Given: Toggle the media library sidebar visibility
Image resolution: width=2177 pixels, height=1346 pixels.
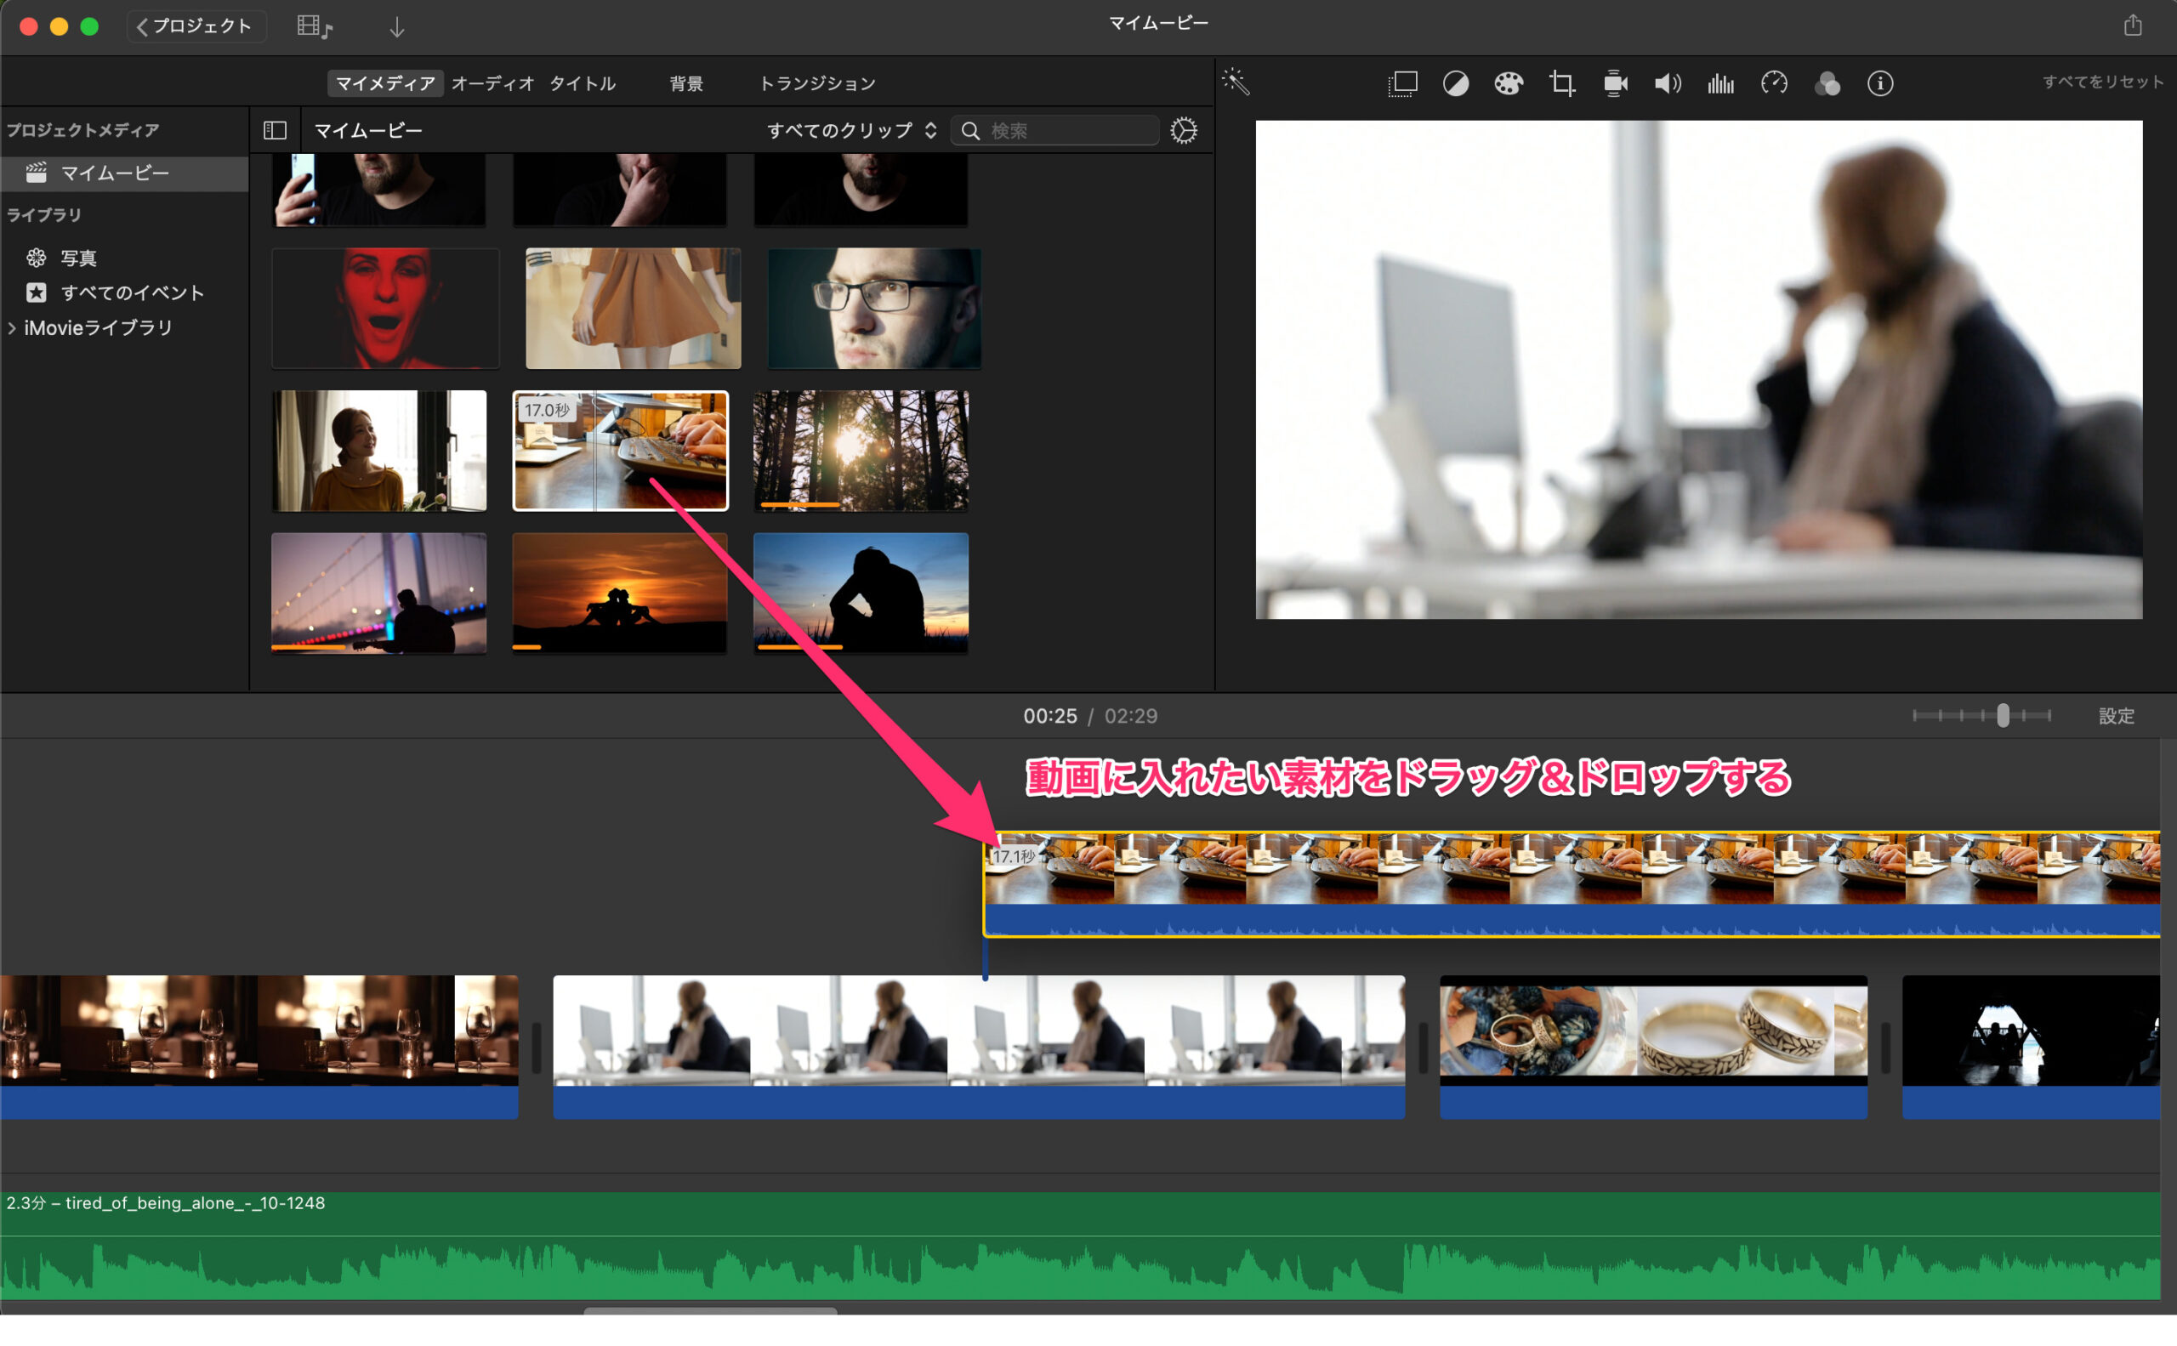Looking at the screenshot, I should click(x=274, y=131).
